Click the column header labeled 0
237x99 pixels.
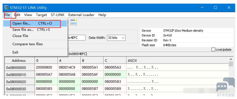[x=46, y=60]
